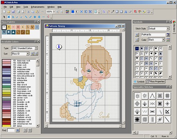Select '163 md celadon green' in color list

[x=18, y=87]
